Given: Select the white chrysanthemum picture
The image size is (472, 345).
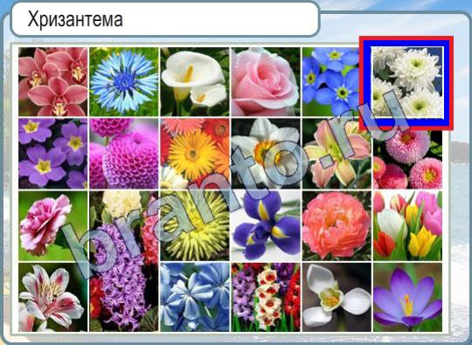Looking at the screenshot, I should click(408, 81).
